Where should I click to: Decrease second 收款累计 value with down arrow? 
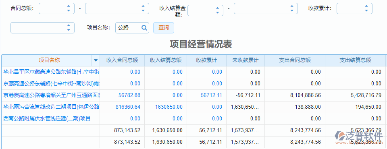[69, 30]
